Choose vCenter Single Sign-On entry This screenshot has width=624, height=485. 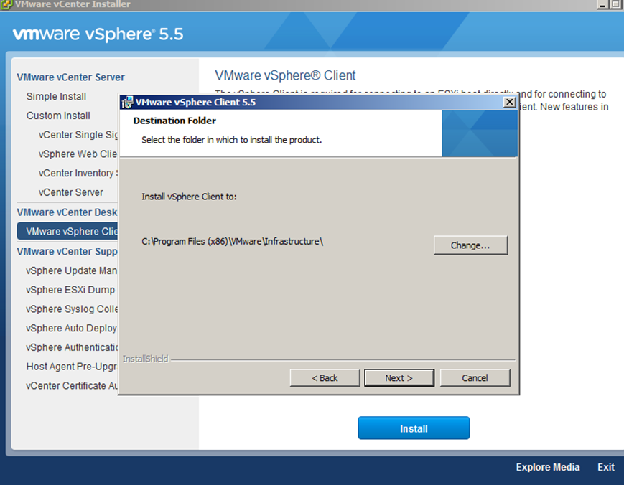point(78,135)
